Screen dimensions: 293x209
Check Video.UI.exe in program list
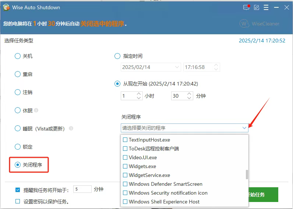point(125,157)
